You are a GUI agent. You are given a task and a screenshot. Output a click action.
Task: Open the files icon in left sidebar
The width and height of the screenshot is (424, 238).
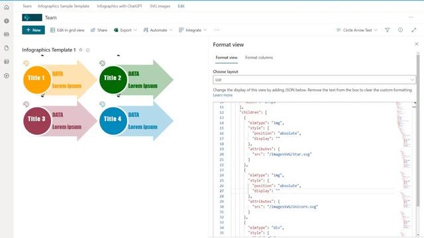(7, 48)
